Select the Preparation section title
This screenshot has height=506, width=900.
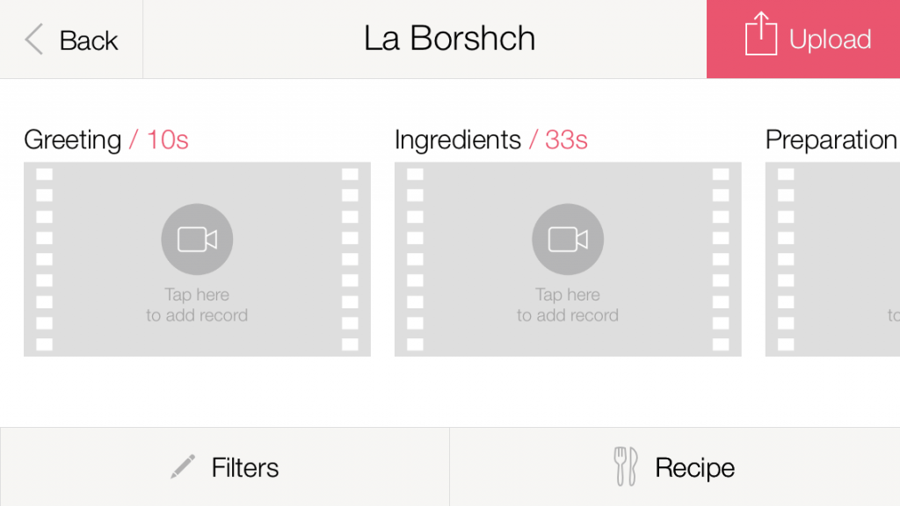[x=831, y=140]
